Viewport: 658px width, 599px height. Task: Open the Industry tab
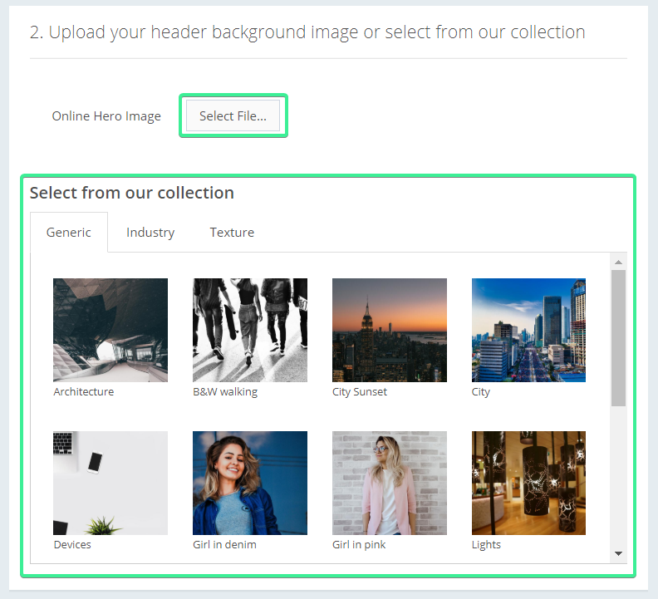(x=150, y=232)
